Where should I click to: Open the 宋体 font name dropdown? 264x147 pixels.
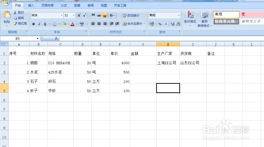click(62, 15)
